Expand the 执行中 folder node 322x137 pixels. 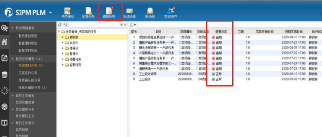pos(63,43)
